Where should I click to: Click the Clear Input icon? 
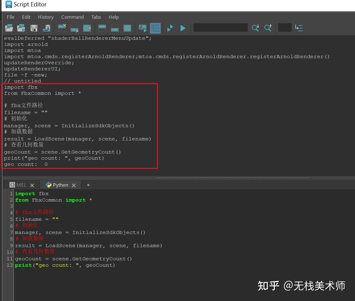coord(74,28)
